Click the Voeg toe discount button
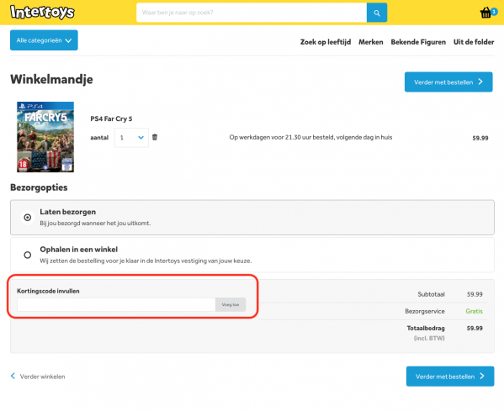The width and height of the screenshot is (504, 411). coord(231,305)
